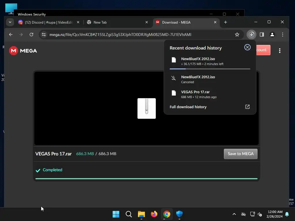This screenshot has height=221, width=295.
Task: Open site information icon in address bar
Action: [x=44, y=35]
